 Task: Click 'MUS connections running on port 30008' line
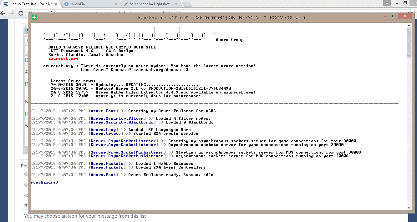(x=190, y=156)
